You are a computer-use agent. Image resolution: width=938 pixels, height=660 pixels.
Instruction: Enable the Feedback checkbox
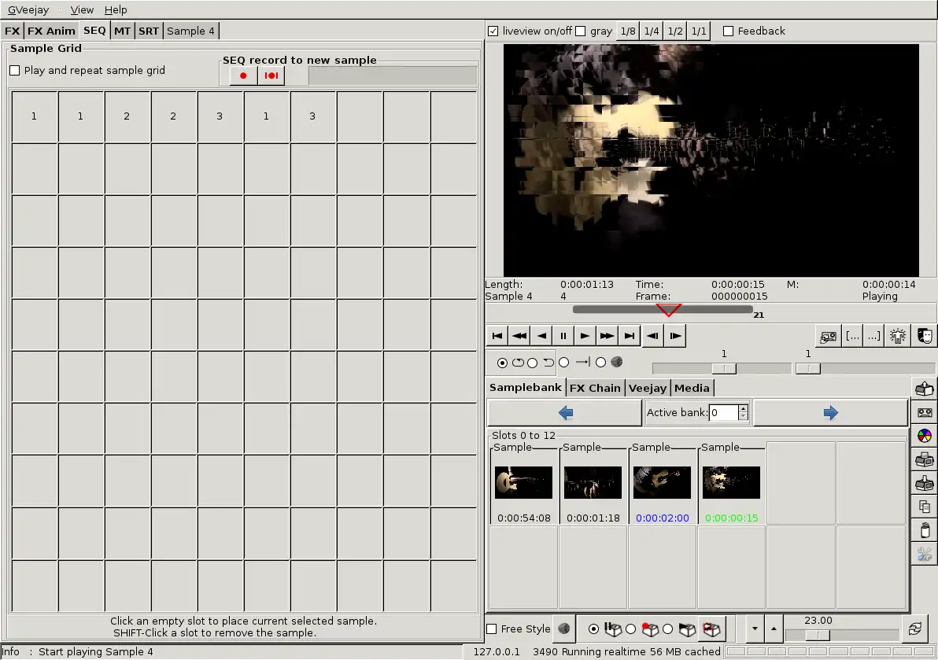pyautogui.click(x=728, y=31)
